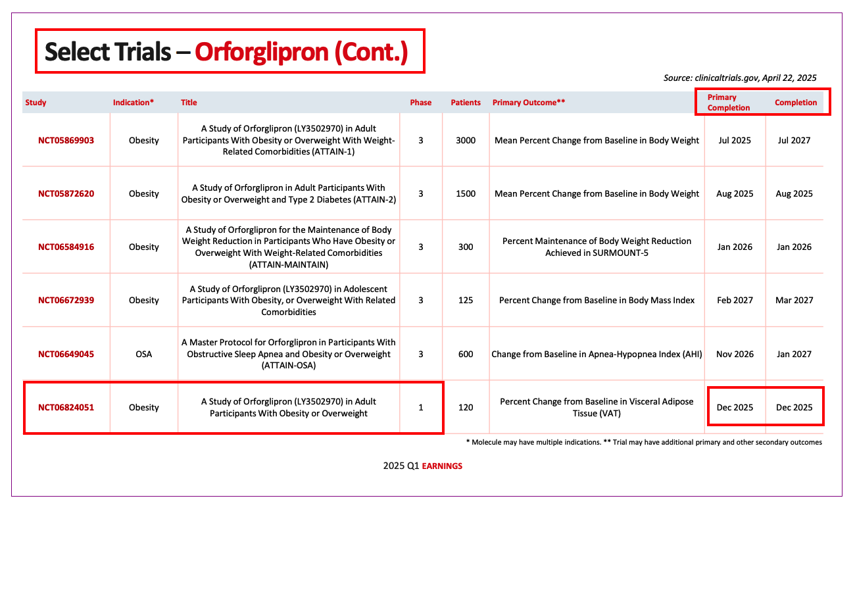Select the Completion column header
This screenshot has height=592, width=855.
(795, 103)
